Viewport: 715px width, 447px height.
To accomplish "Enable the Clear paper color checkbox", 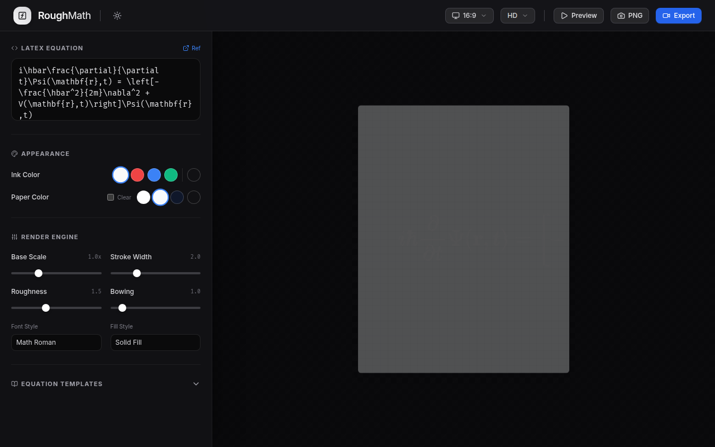I will 111,197.
